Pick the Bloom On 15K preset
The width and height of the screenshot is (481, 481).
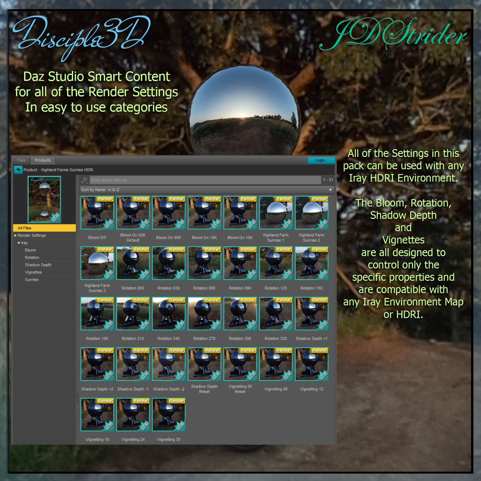tap(240, 213)
